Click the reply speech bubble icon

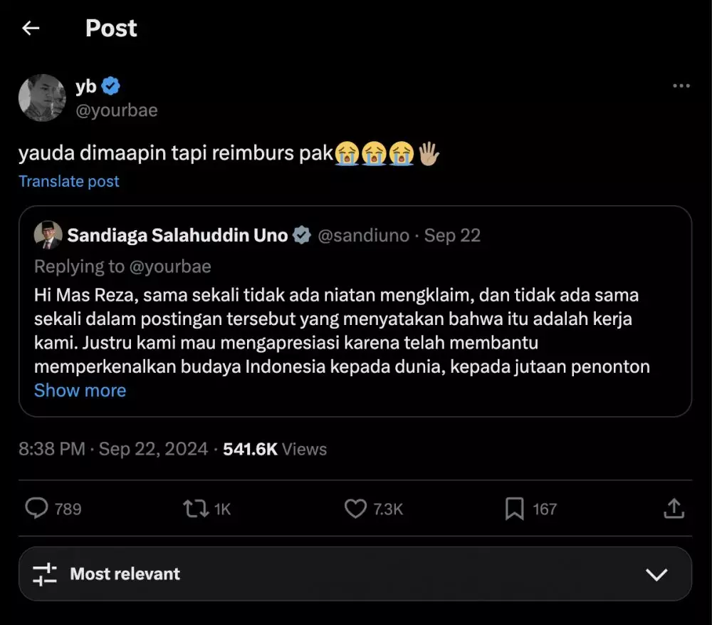pos(36,509)
